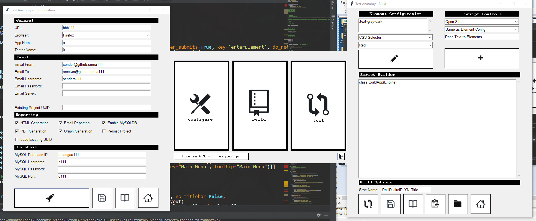
Task: Open the build tile with book icon
Action: [x=260, y=106]
